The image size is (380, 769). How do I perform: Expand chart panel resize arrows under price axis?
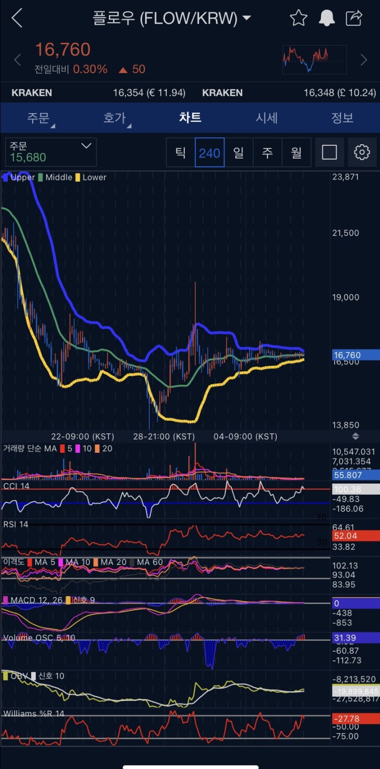355,436
